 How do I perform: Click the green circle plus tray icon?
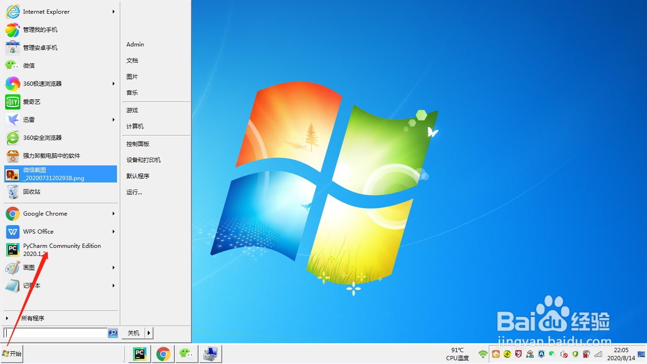[507, 354]
